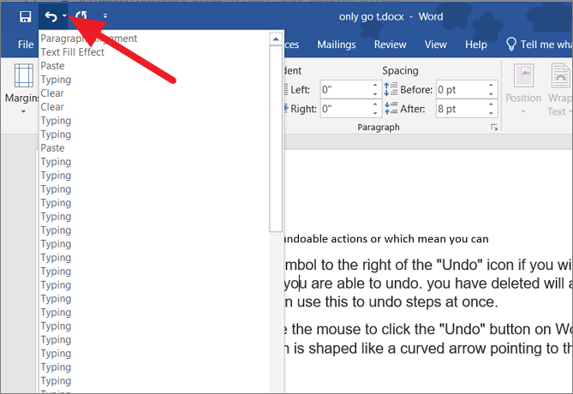The width and height of the screenshot is (573, 394).
Task: Increase Left indent with up stepper
Action: (x=375, y=85)
